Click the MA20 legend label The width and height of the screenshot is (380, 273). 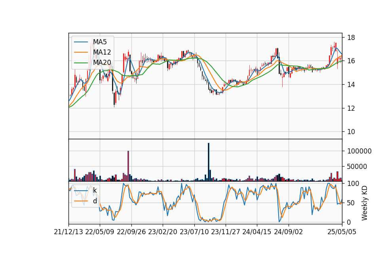[x=102, y=63]
